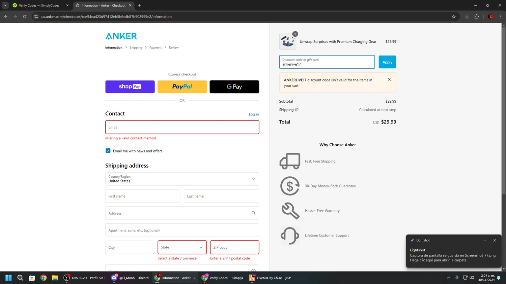Click the Fast, Free Shipping truck icon
This screenshot has height=284, width=506.
click(x=290, y=161)
